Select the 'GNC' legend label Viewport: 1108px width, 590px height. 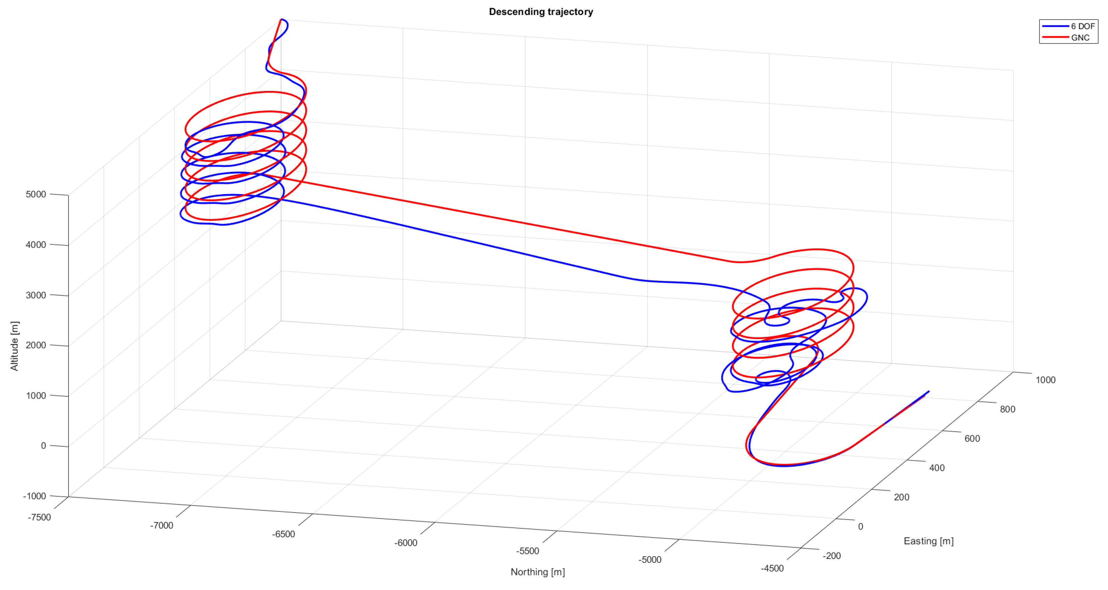pyautogui.click(x=1080, y=38)
